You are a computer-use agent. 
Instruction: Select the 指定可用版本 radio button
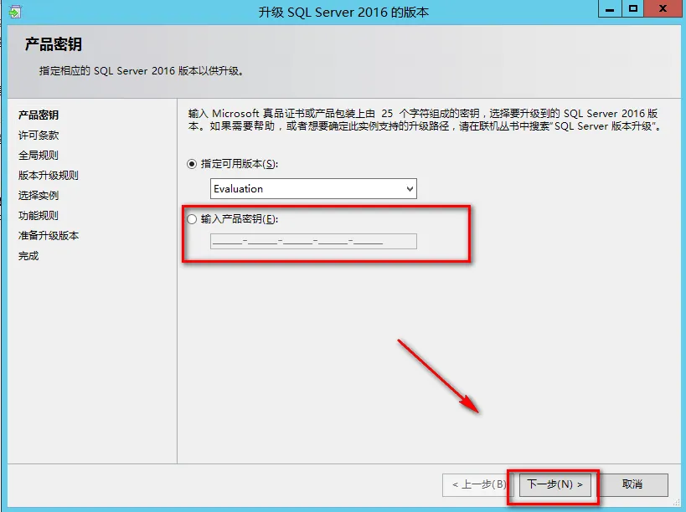[192, 164]
